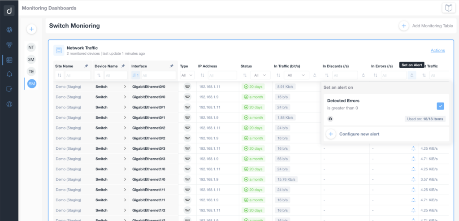459x221 pixels.
Task: Sort by the Device Name column
Action: pyautogui.click(x=99, y=75)
